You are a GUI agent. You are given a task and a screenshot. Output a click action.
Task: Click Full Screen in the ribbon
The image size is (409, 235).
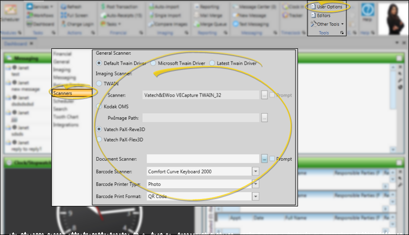coord(74,15)
